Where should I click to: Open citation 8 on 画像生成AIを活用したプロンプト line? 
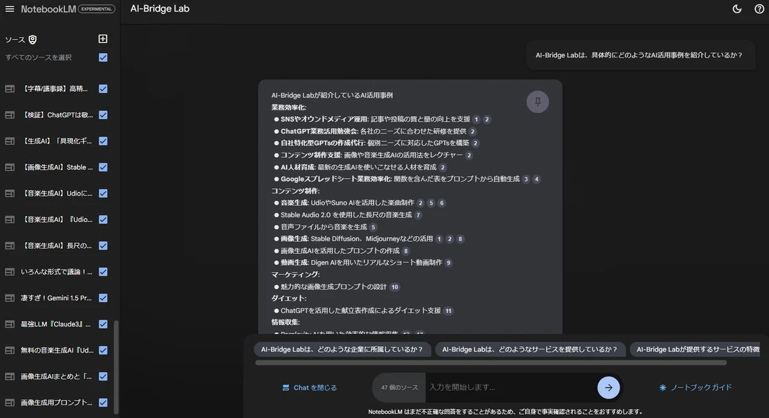point(406,251)
